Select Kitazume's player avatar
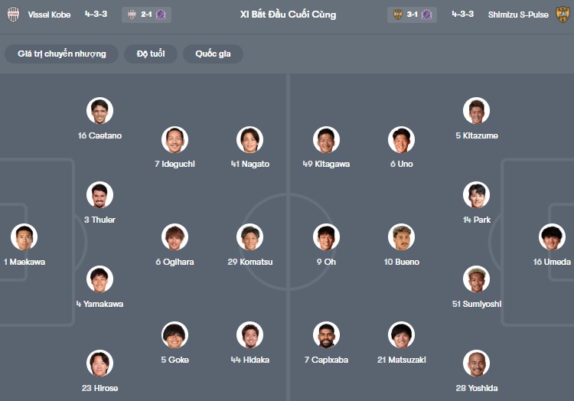Viewport: 574px width, 401px height. tap(476, 111)
